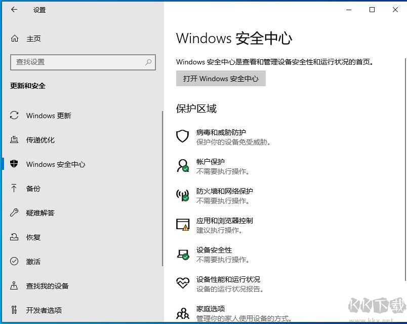
Task: Click the 帐户保护 person icon
Action: (x=183, y=166)
